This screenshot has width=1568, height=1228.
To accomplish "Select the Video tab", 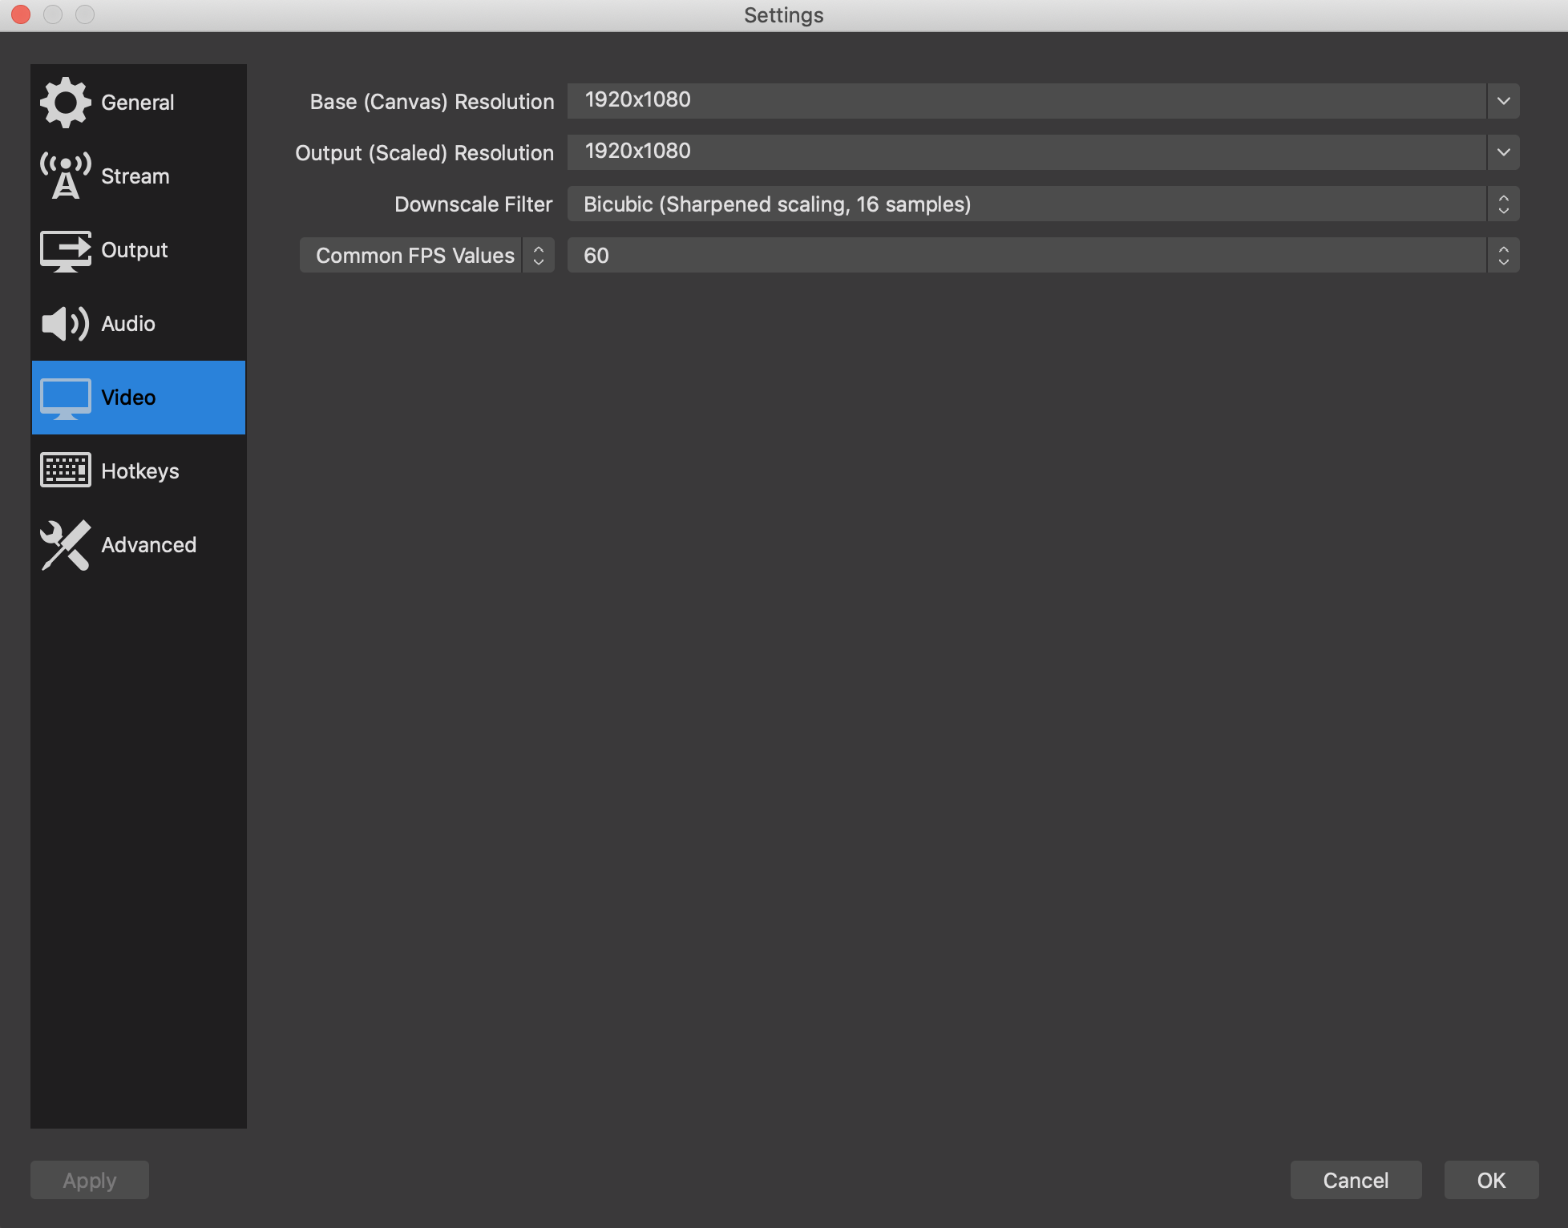I will click(x=139, y=397).
